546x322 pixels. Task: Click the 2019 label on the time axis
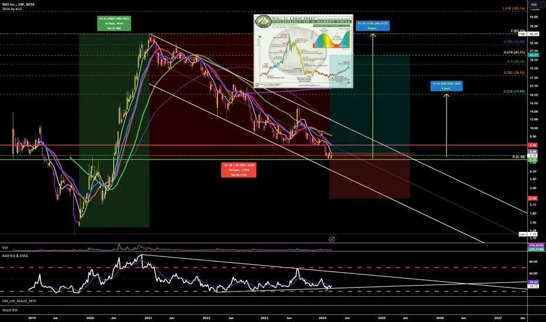pos(32,318)
